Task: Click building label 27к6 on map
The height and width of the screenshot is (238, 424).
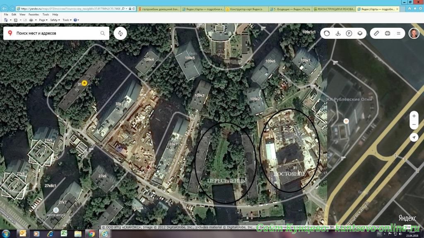Action: coord(102,176)
